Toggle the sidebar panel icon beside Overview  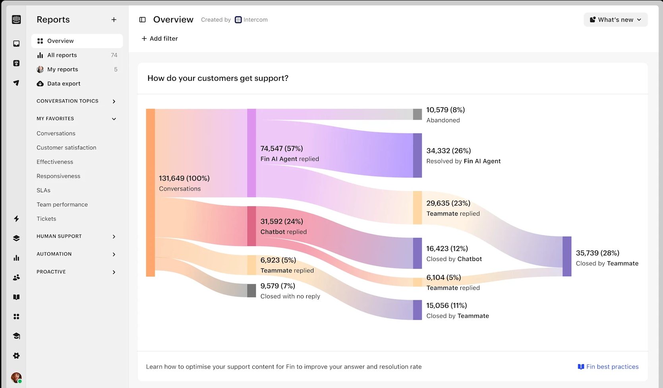[x=143, y=20]
